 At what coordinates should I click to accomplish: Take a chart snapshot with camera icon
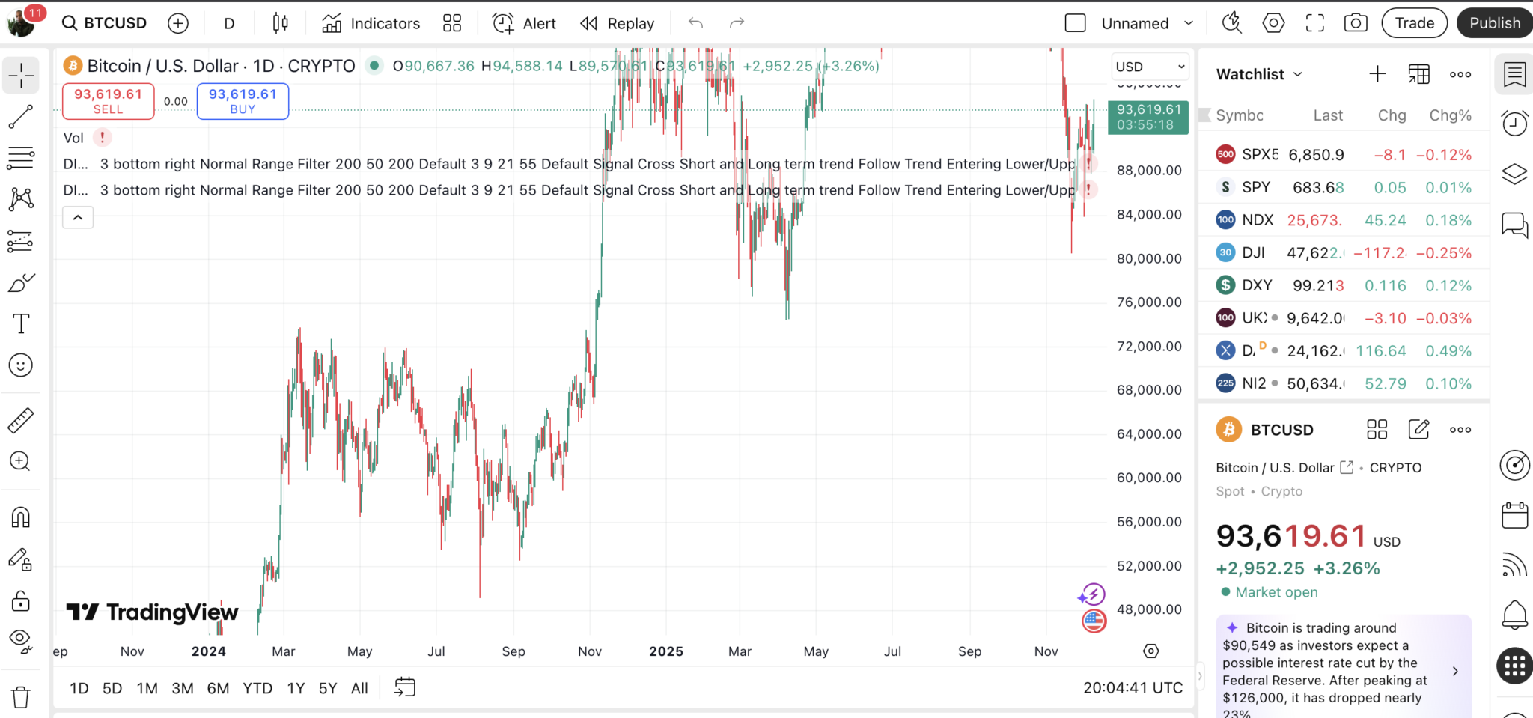pos(1356,23)
